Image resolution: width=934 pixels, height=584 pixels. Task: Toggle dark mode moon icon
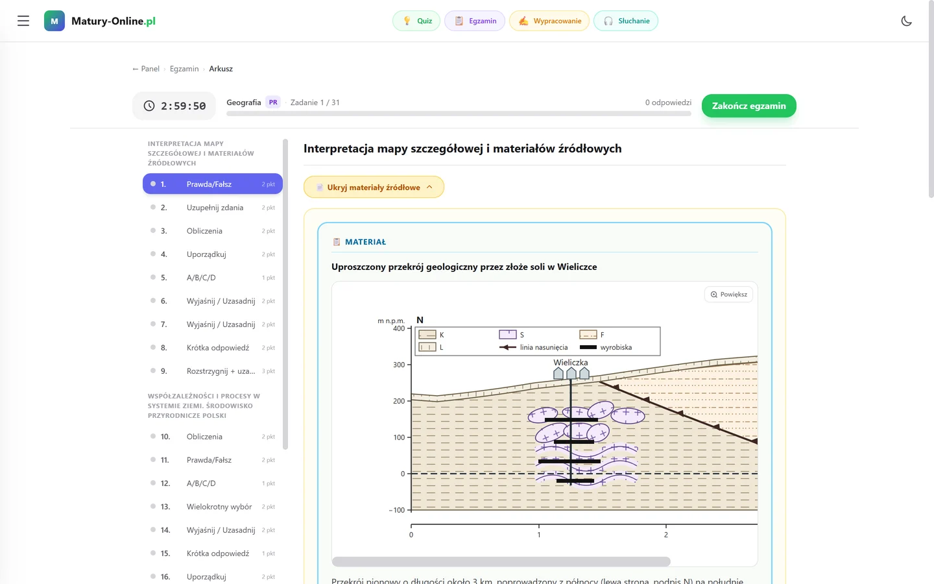(907, 21)
